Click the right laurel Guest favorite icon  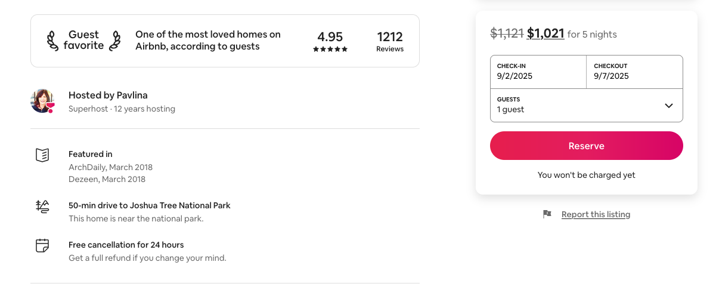point(115,41)
